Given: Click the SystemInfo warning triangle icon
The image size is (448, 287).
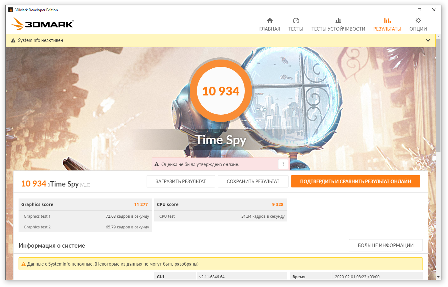Looking at the screenshot, I should tap(13, 40).
